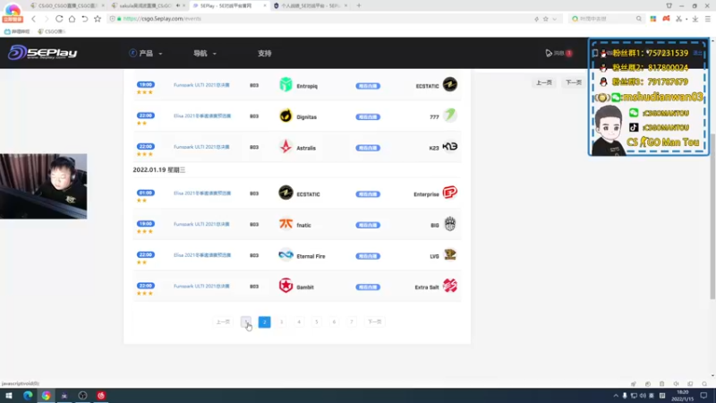This screenshot has height=403, width=716.
Task: Click bottom 下一页 pagination button
Action: point(374,322)
